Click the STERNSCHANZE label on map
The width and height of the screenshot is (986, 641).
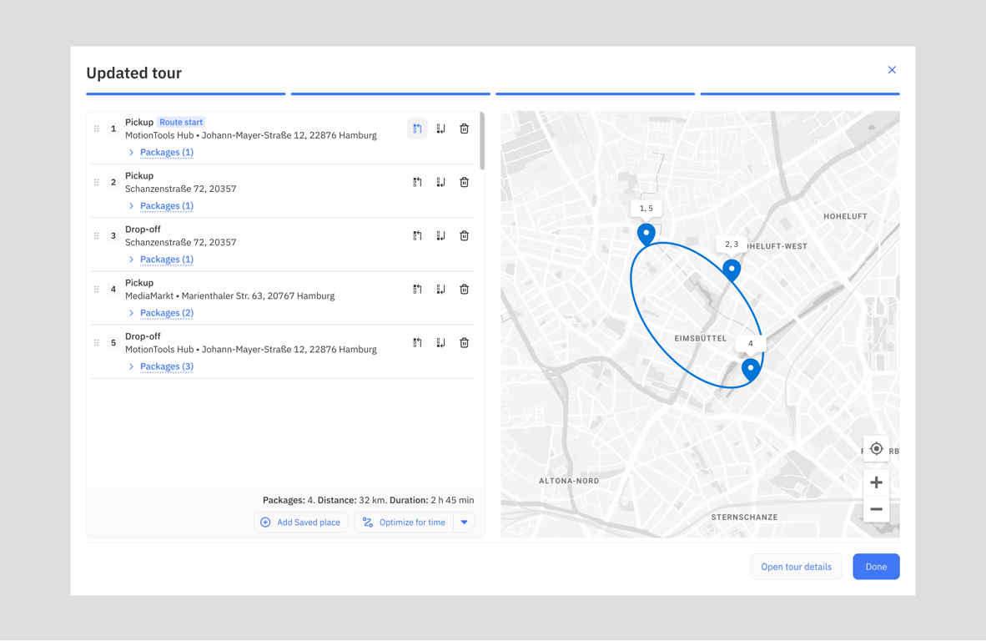click(x=745, y=517)
